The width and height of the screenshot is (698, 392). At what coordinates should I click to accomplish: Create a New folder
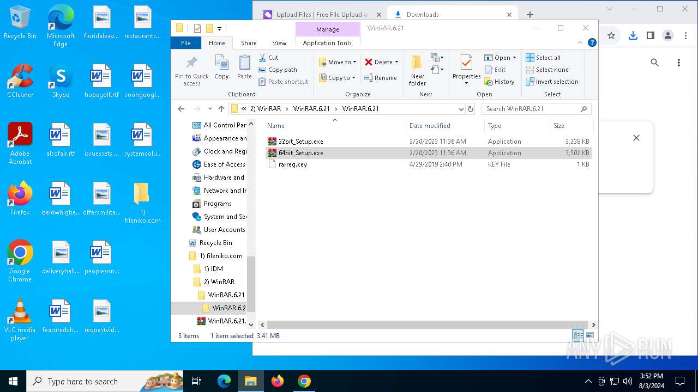click(x=417, y=70)
